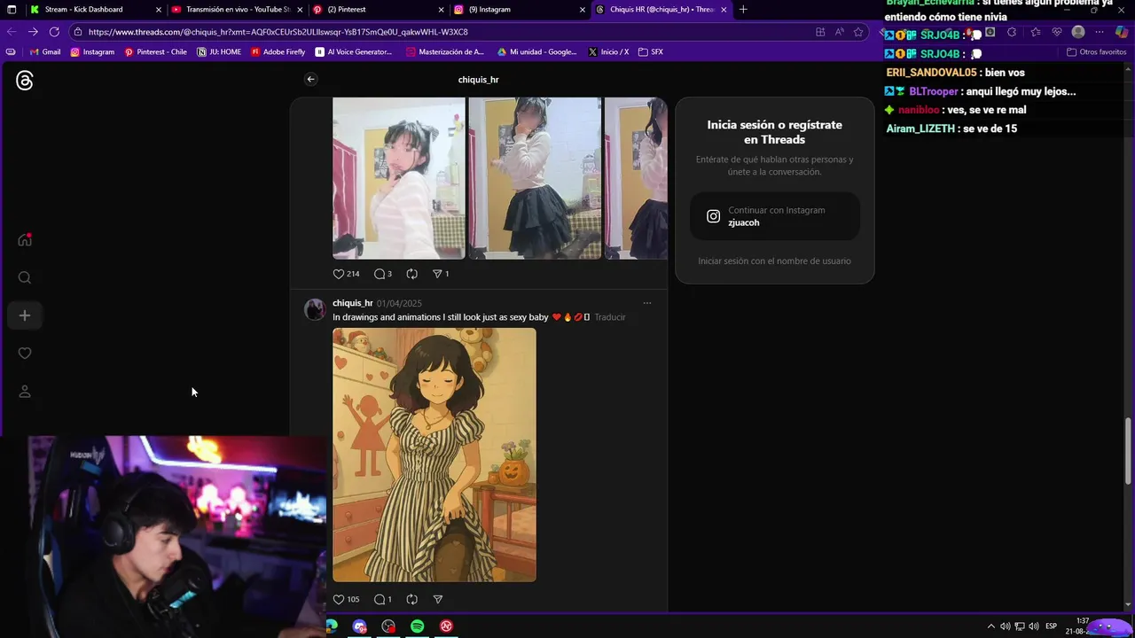Switch to the Transmisión en vivo YouTube tab
The height and width of the screenshot is (638, 1135).
click(x=238, y=9)
